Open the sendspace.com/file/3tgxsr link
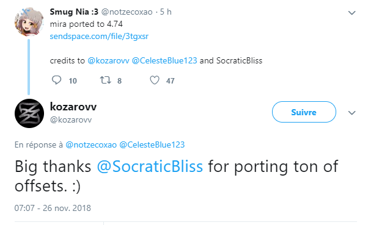 (99, 37)
